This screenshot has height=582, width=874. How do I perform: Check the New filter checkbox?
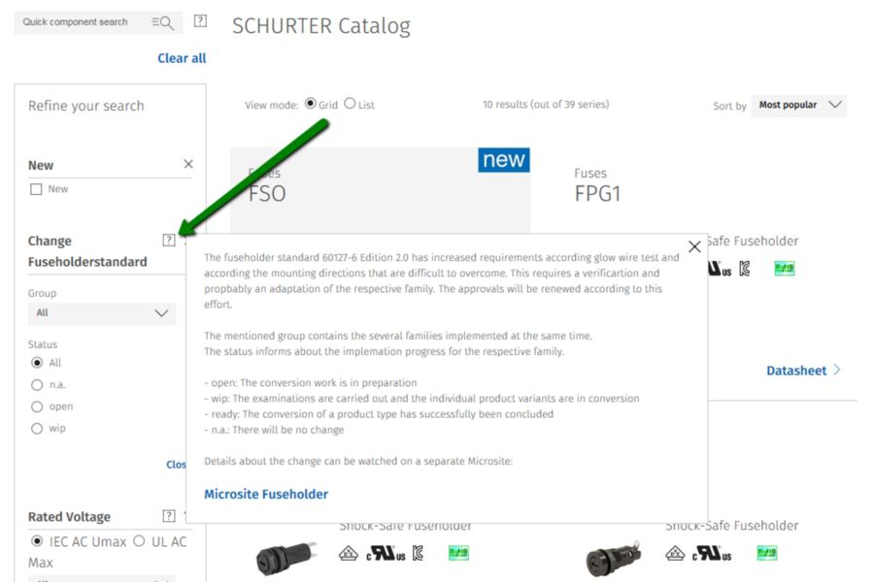pyautogui.click(x=36, y=189)
